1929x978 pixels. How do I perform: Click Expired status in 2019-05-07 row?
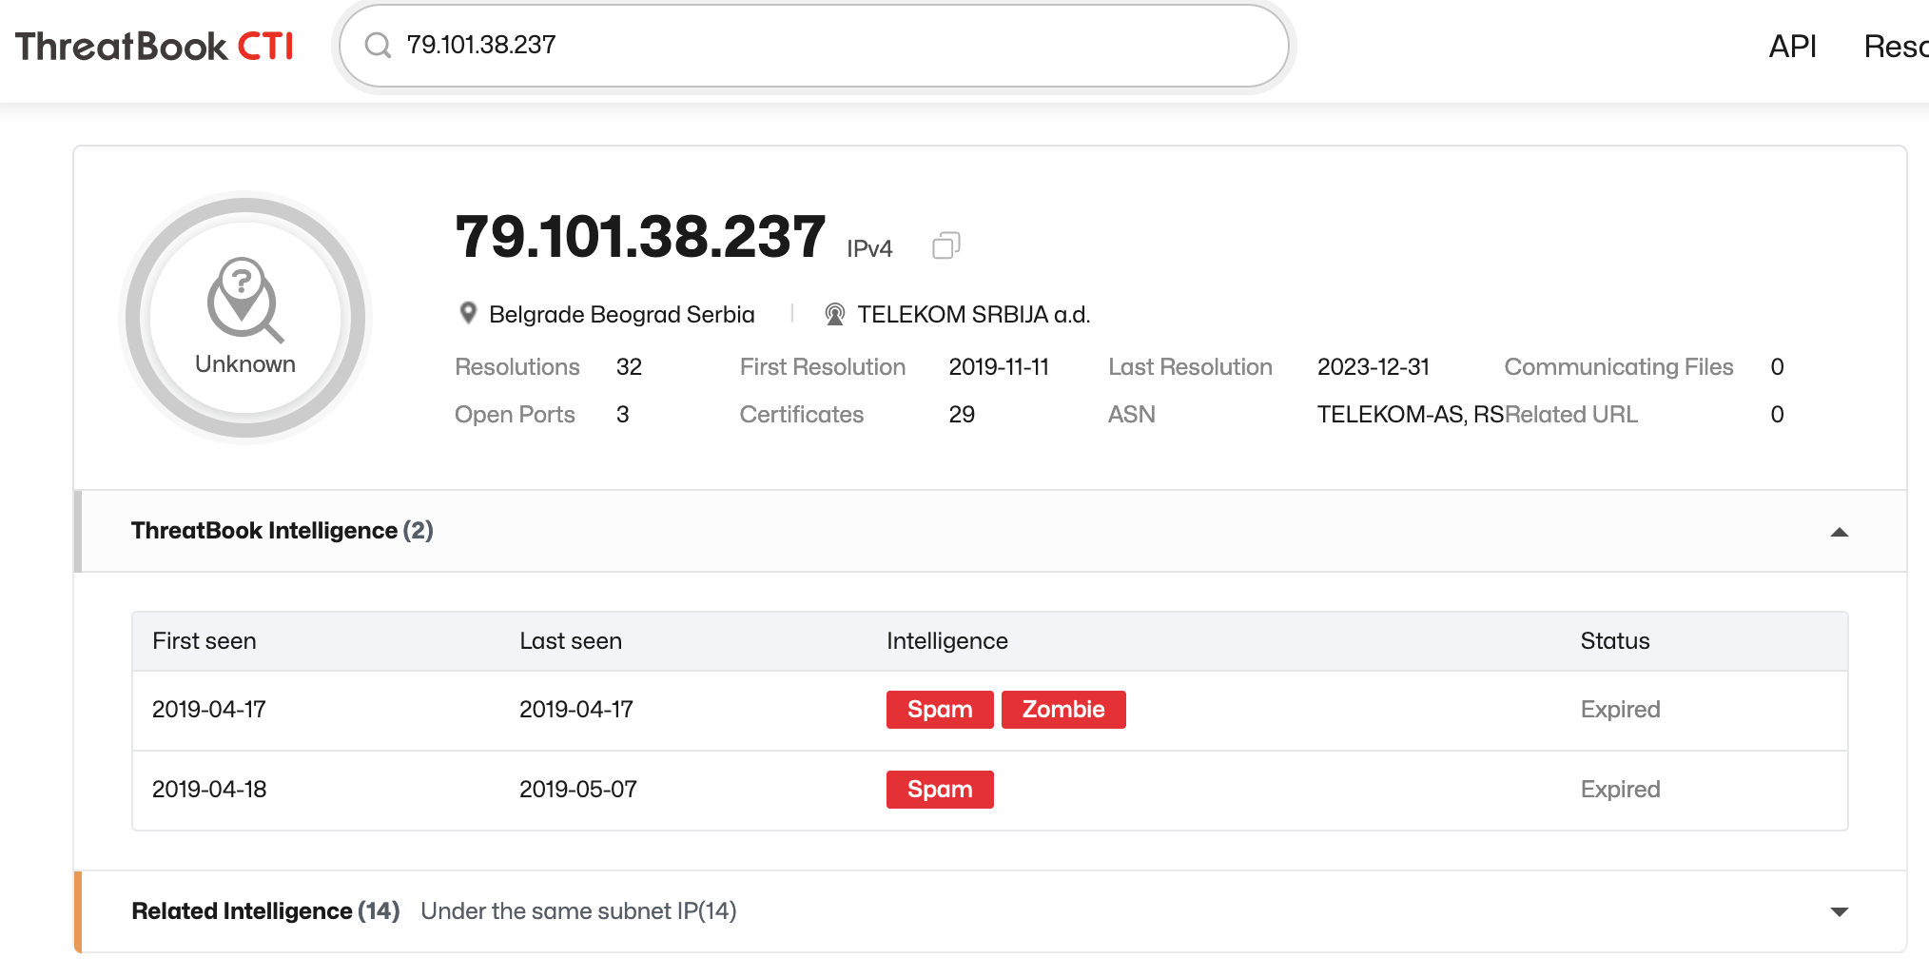pos(1621,790)
